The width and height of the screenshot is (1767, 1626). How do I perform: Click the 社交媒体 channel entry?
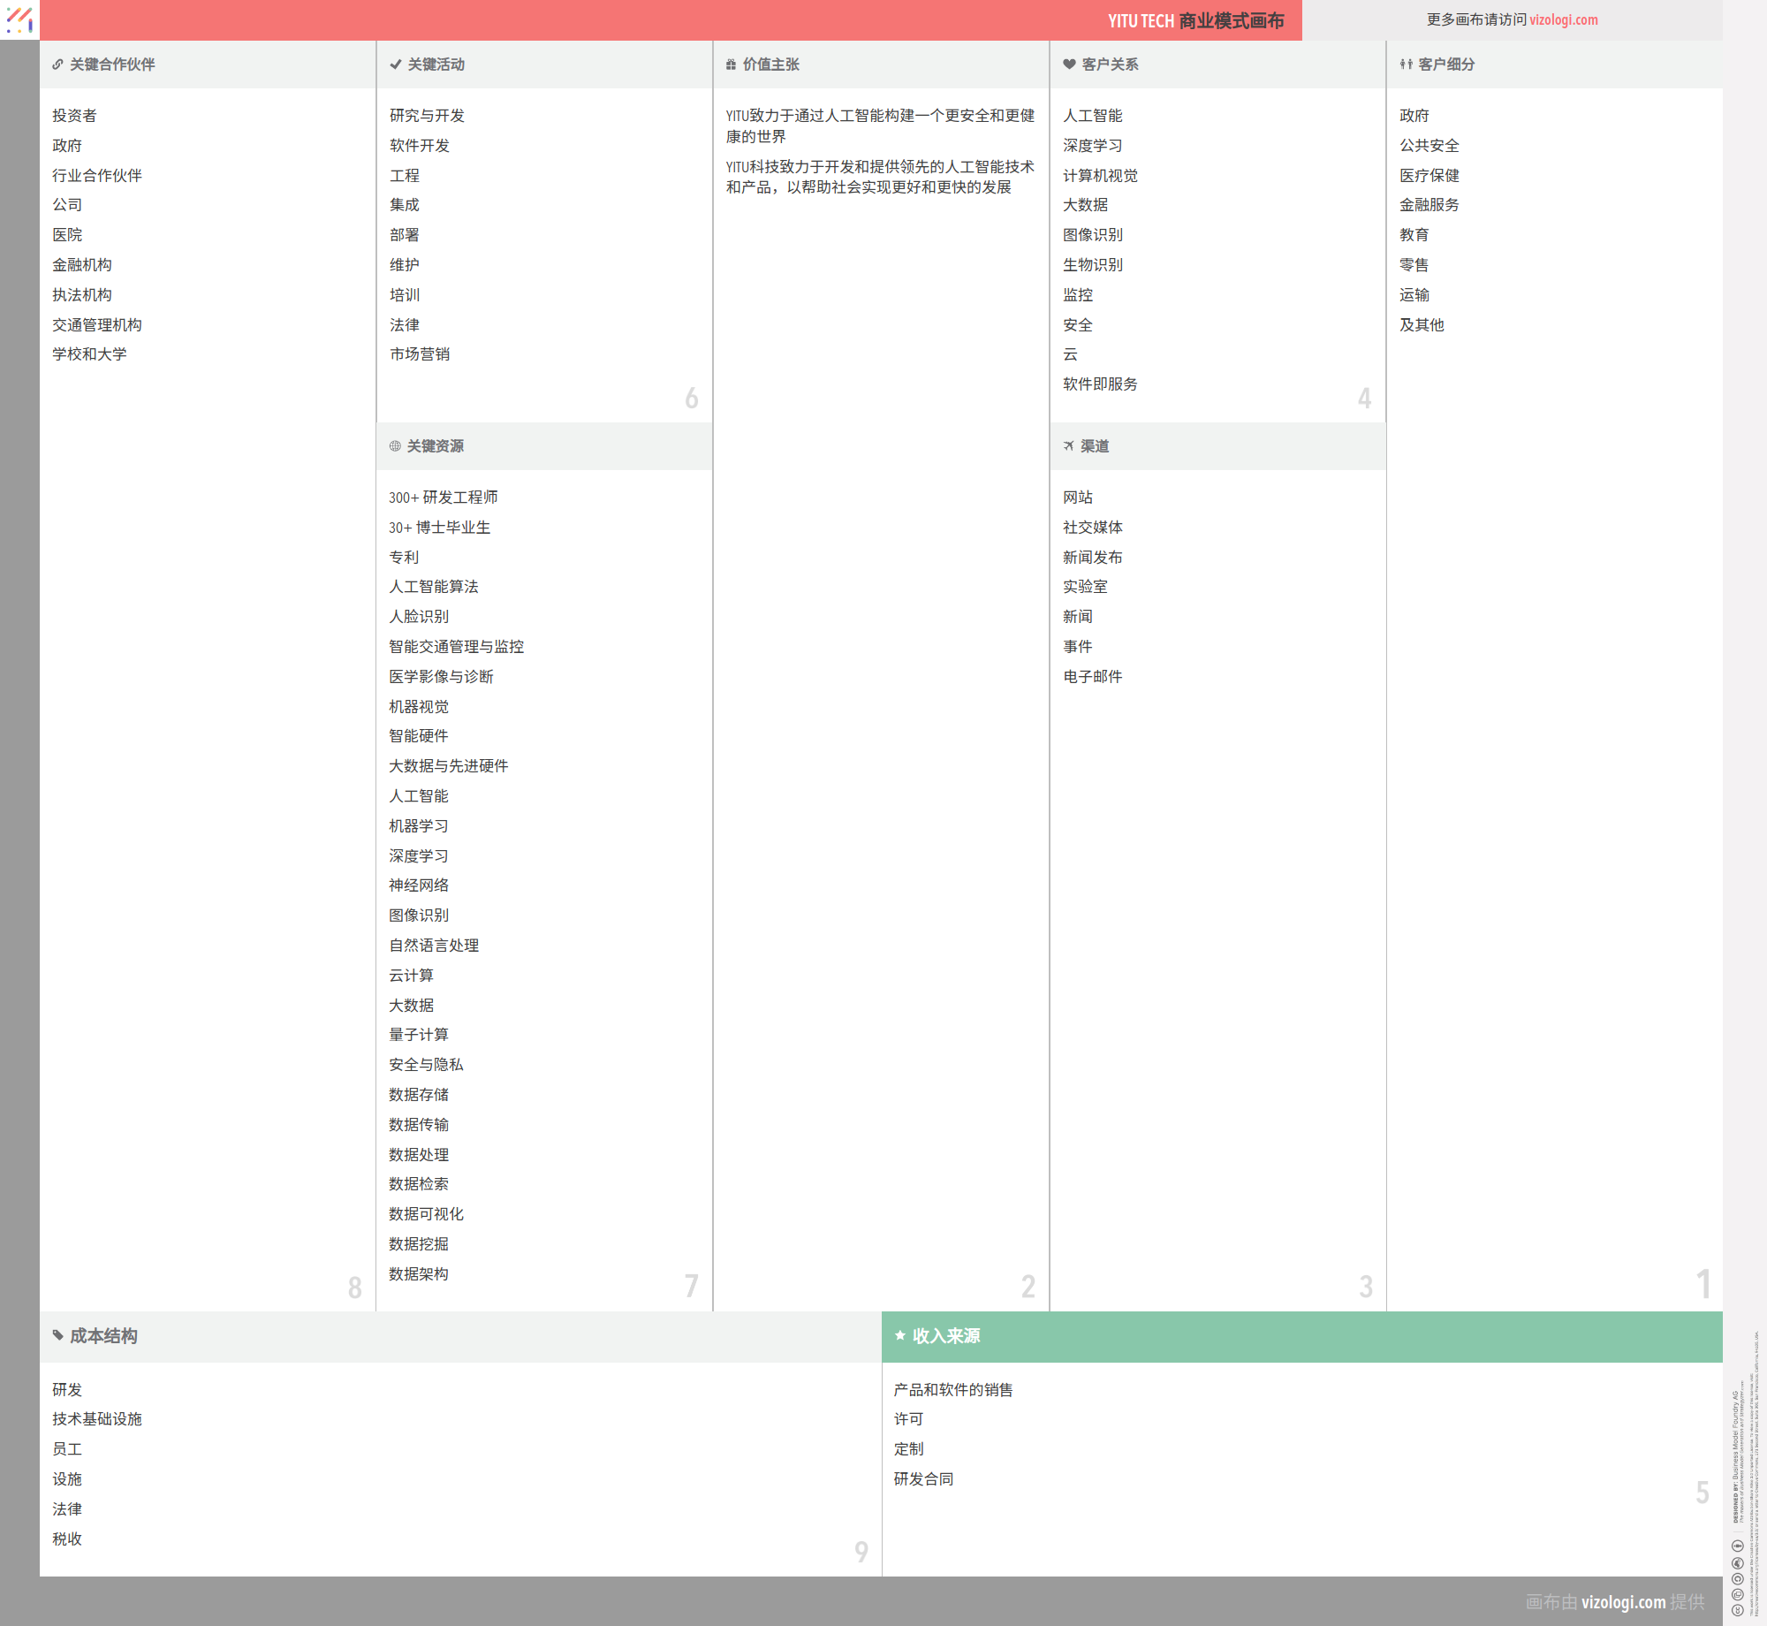[x=1092, y=528]
